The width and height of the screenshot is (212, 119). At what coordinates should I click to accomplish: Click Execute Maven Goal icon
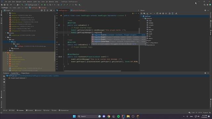tap(157, 14)
